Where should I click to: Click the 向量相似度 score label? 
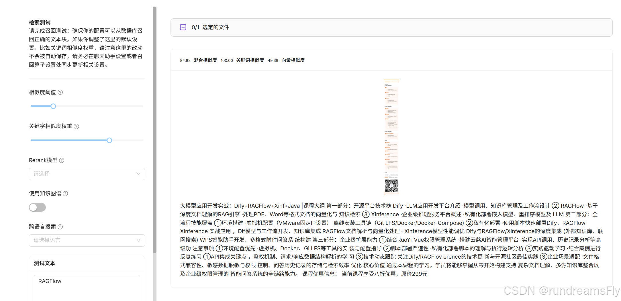[293, 60]
